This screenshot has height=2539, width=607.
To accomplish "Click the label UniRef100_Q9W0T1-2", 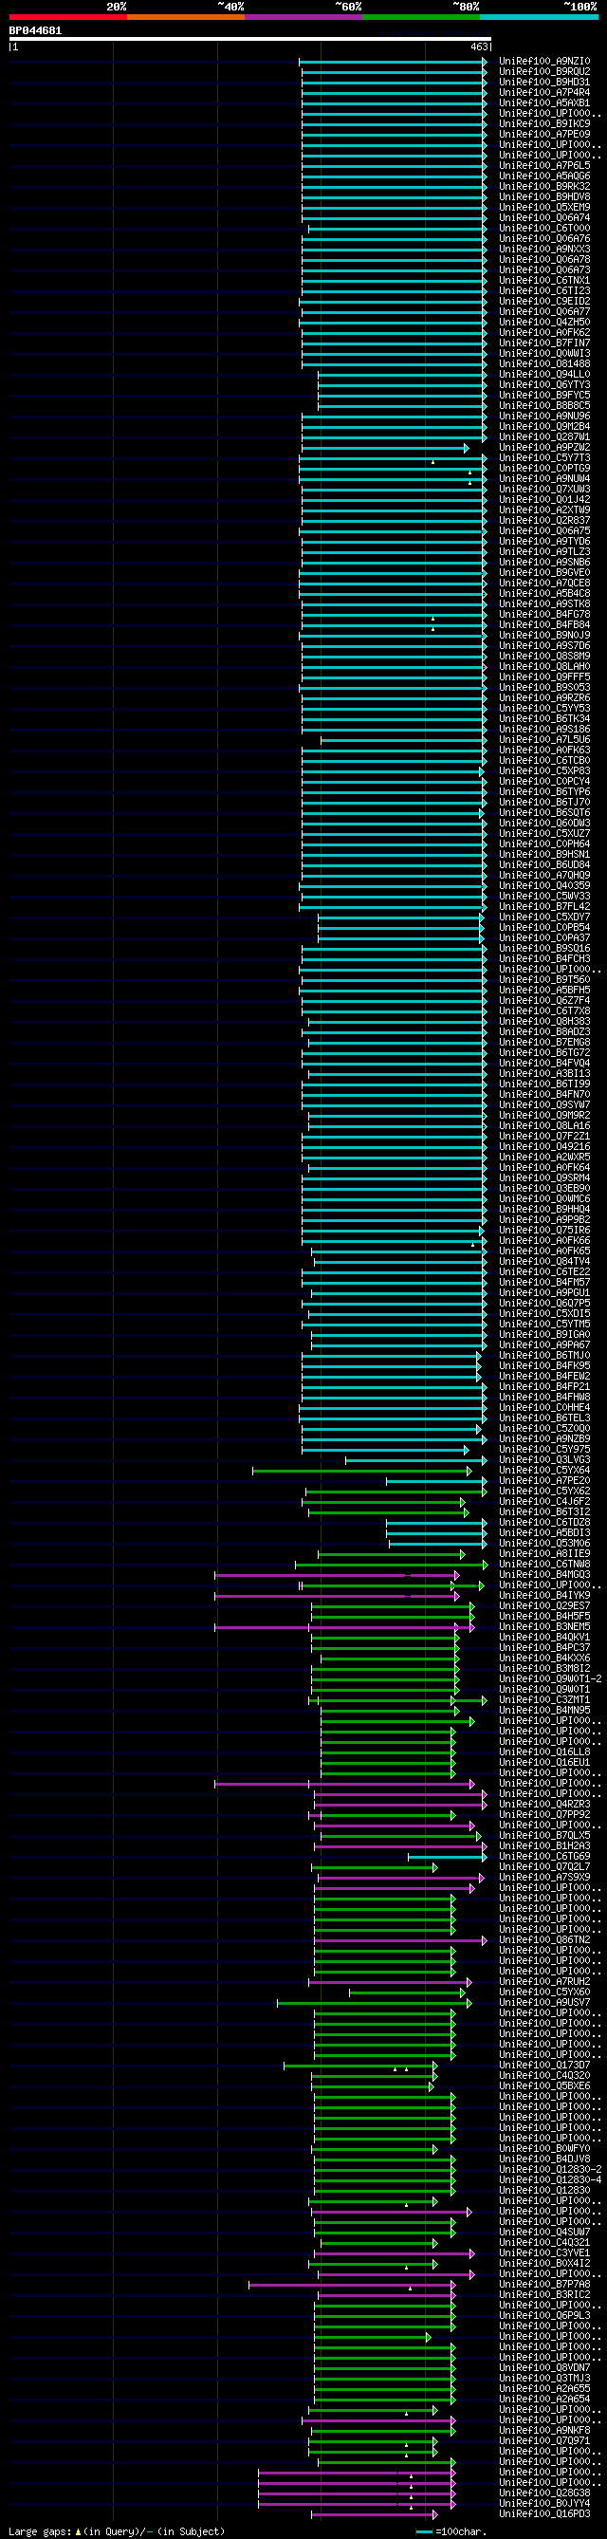I will 550,1679.
